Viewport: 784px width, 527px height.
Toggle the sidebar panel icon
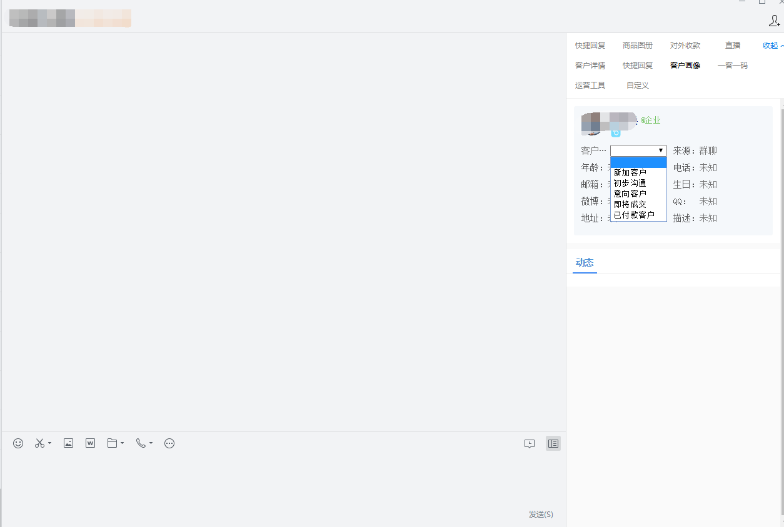point(553,444)
